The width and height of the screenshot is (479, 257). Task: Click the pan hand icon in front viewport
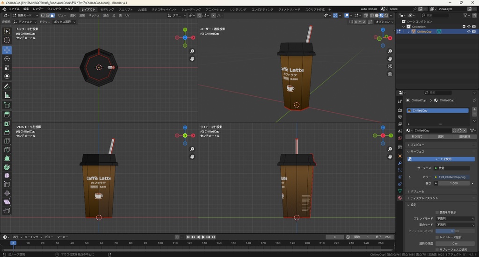192,157
